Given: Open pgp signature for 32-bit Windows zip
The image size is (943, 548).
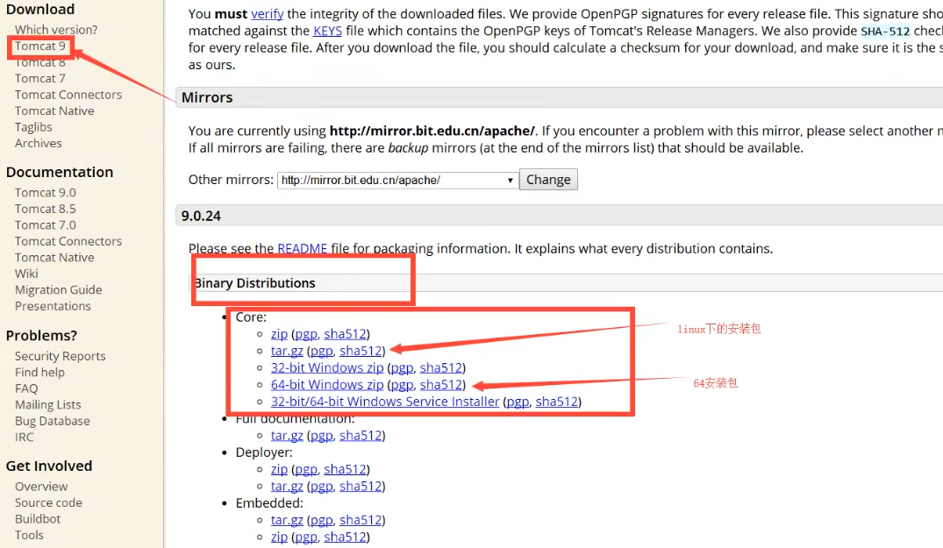Looking at the screenshot, I should click(403, 367).
